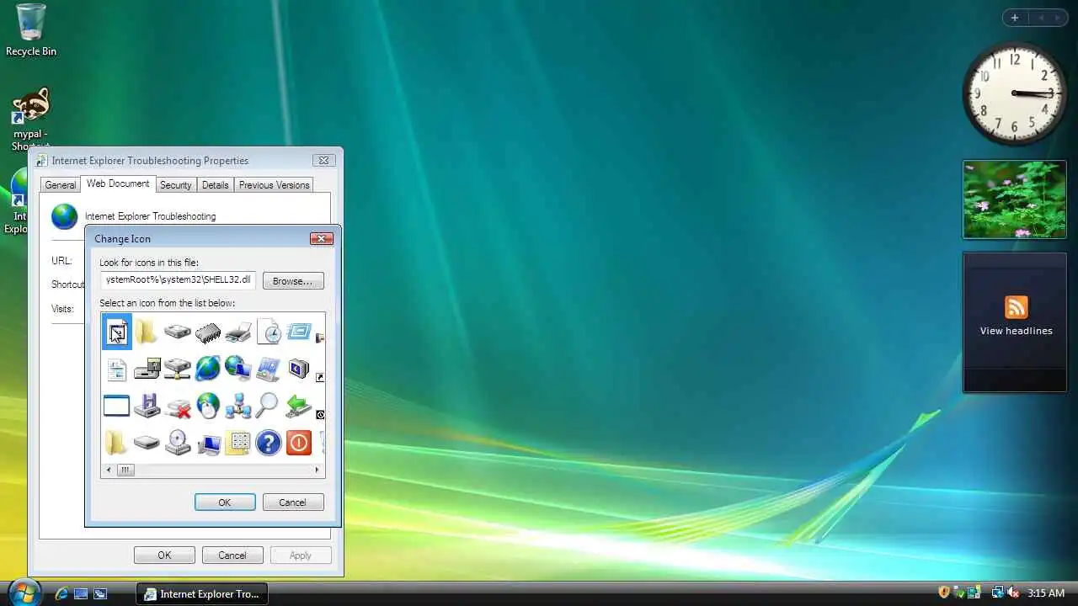
Task: Click Switch between windows Quick Launch icon
Action: [x=100, y=593]
